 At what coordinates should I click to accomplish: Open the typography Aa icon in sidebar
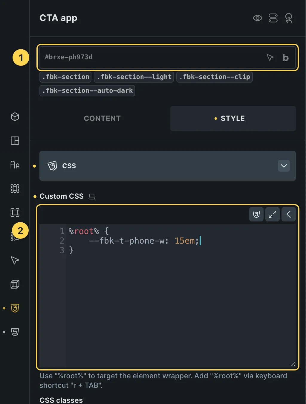point(15,165)
